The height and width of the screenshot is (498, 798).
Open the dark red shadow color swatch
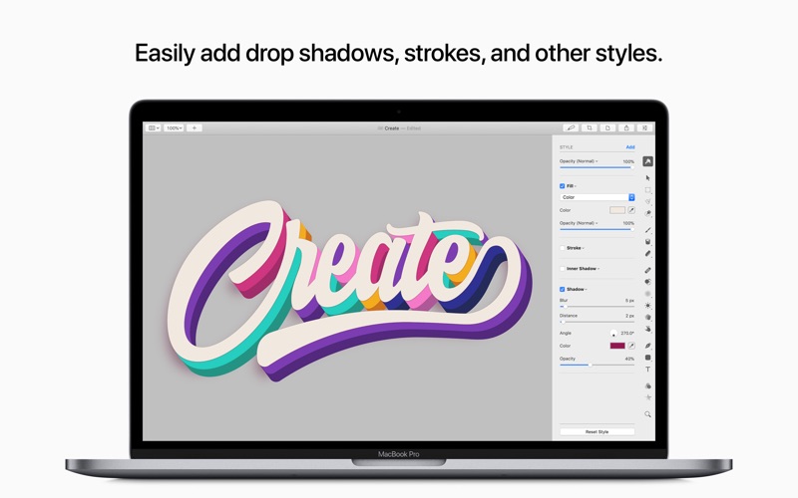pos(617,346)
